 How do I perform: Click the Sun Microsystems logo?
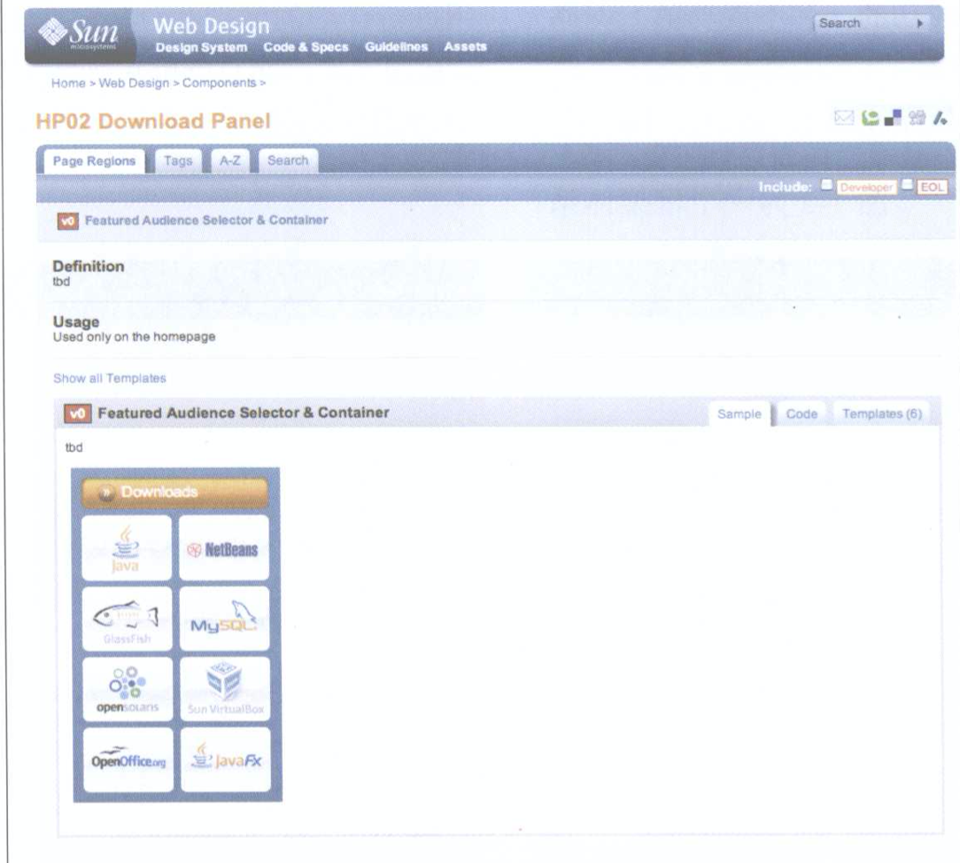(x=78, y=33)
